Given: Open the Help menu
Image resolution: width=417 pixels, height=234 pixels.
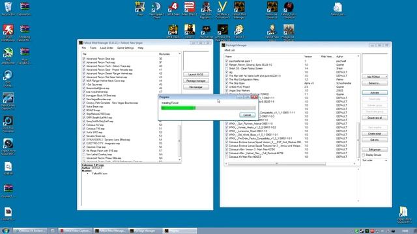Looking at the screenshot, I should coord(141,47).
